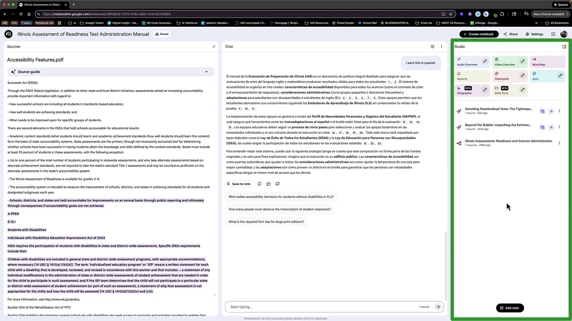Play 'Decoding Standardized Tests' audio

coord(551,111)
